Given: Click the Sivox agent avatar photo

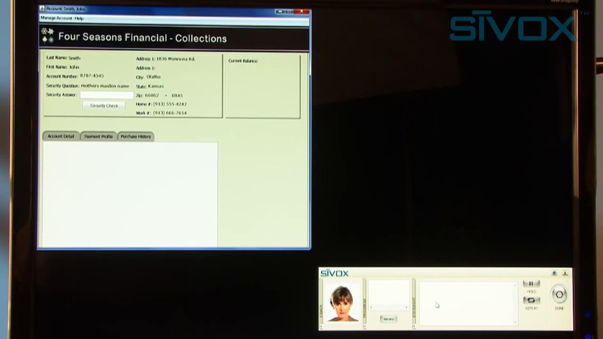Looking at the screenshot, I should click(x=342, y=303).
